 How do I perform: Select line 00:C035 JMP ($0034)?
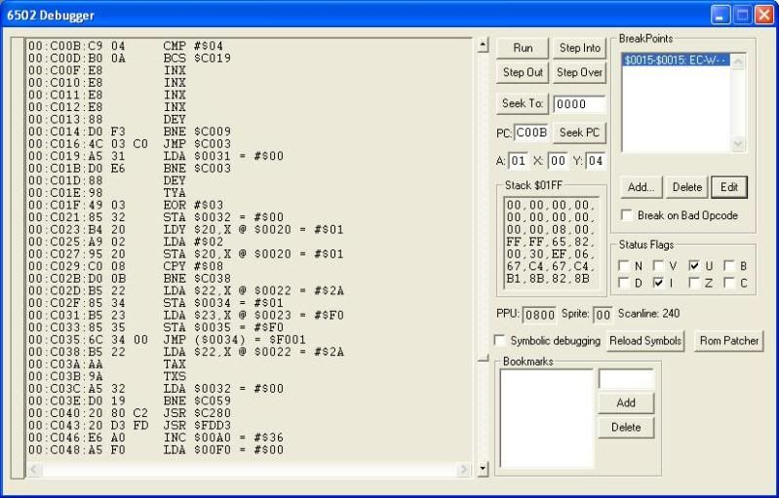pyautogui.click(x=167, y=339)
